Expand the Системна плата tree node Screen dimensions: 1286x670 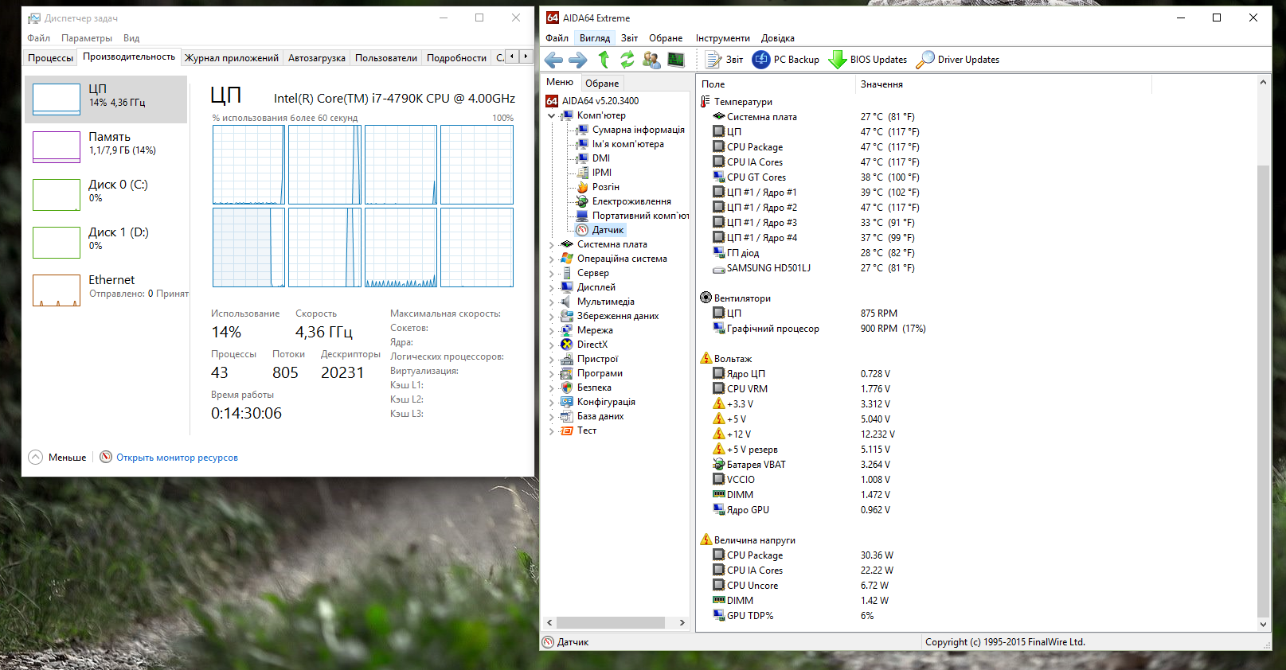point(551,245)
